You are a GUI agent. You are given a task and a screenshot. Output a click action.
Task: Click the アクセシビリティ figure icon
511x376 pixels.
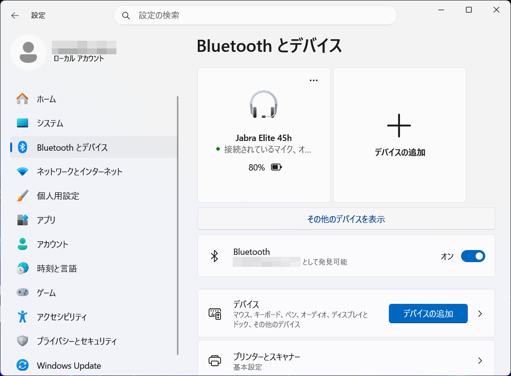coord(22,317)
